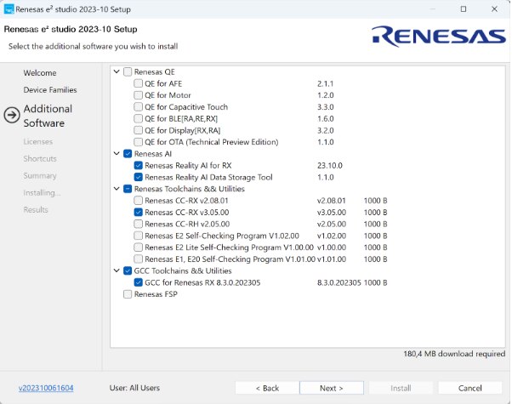512x404 pixels.
Task: Collapse GCC Toolchains && Utilities group
Action: 117,270
